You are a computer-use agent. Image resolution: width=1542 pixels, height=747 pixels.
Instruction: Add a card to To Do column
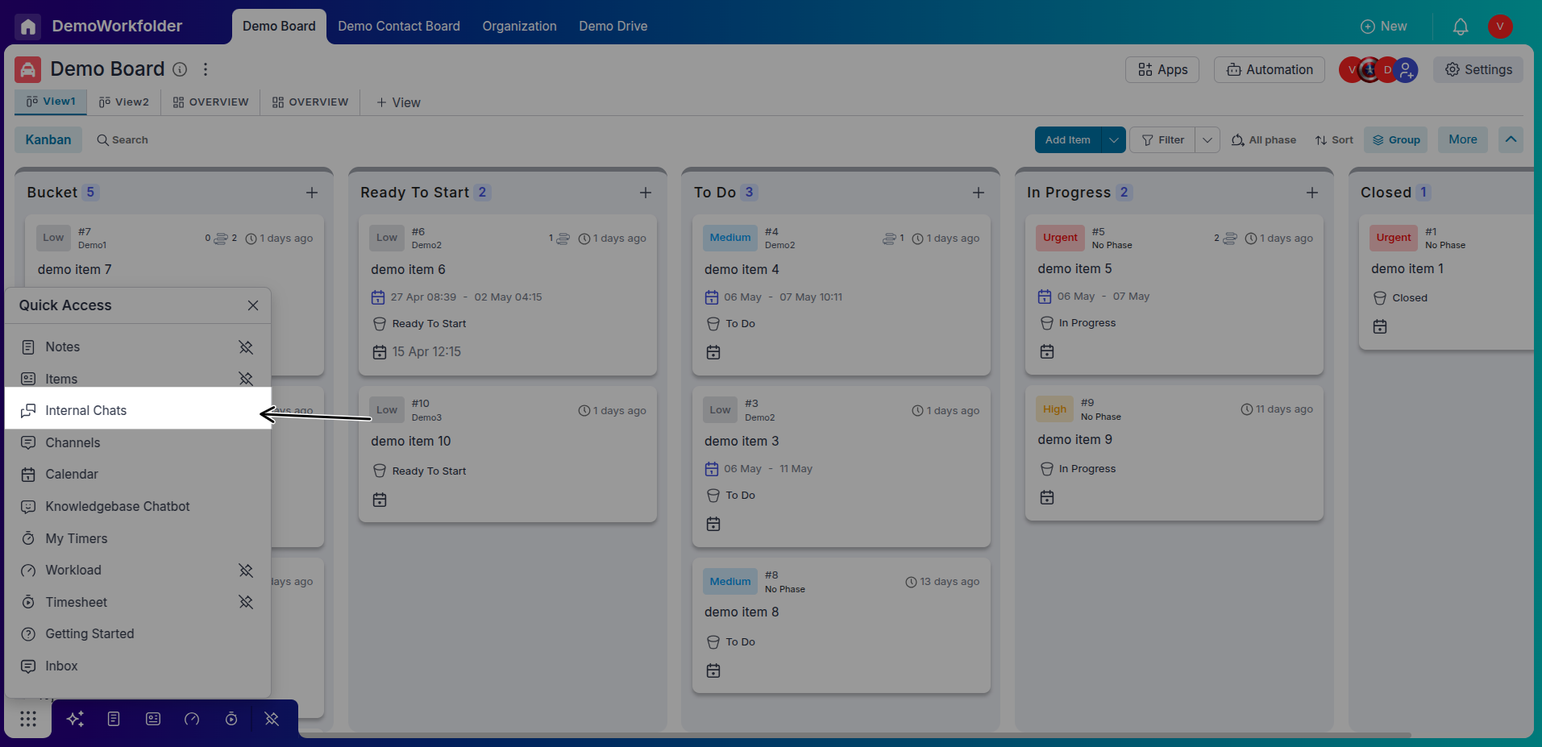979,193
